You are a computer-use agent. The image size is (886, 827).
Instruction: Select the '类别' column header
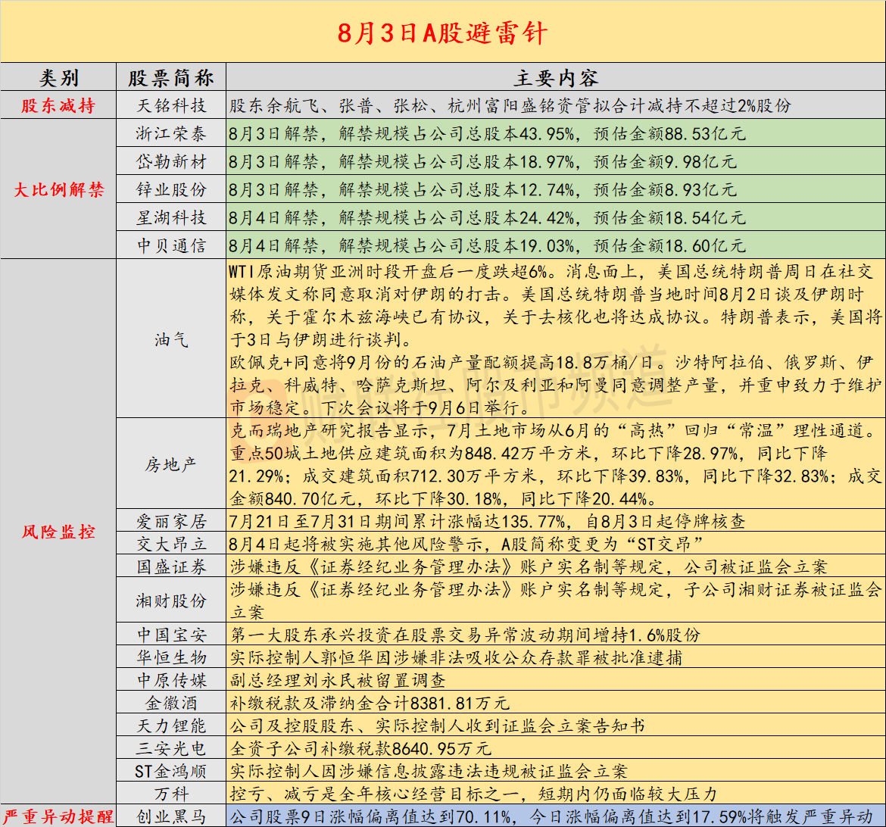pos(58,77)
